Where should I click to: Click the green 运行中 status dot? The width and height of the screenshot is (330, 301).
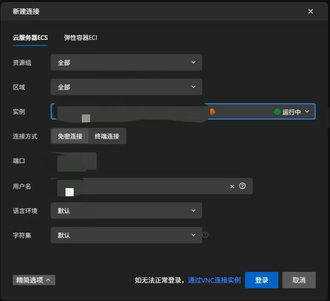pos(277,111)
